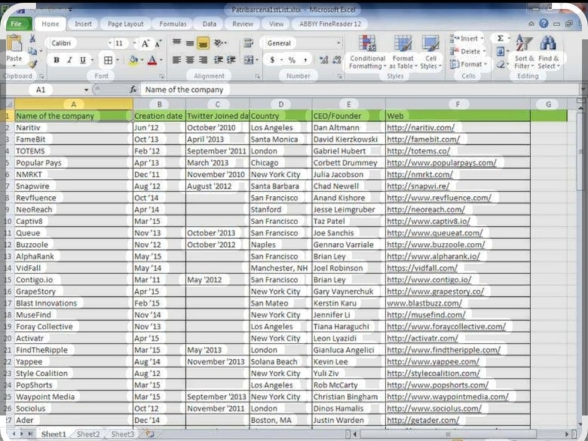
Task: Click the Clear eraser icon
Action: pos(500,64)
